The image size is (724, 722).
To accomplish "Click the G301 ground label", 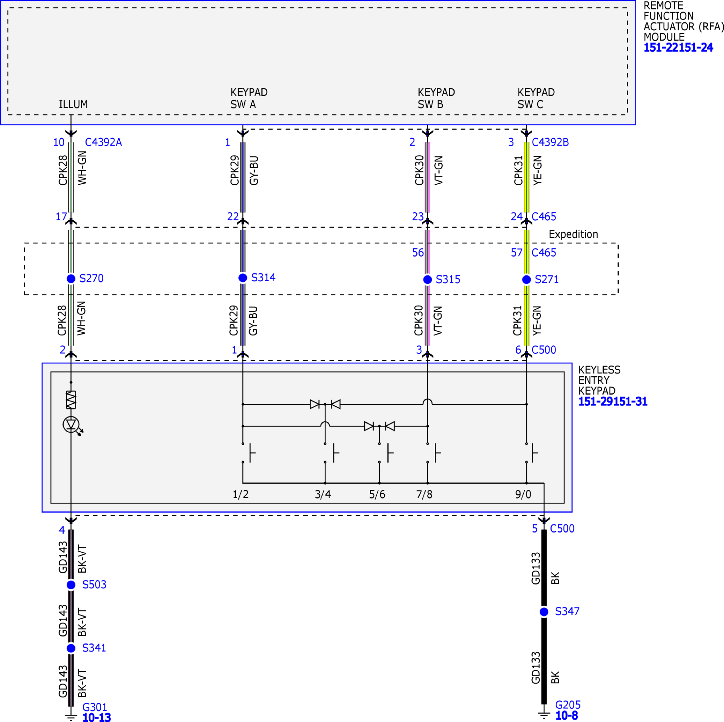I will point(95,707).
